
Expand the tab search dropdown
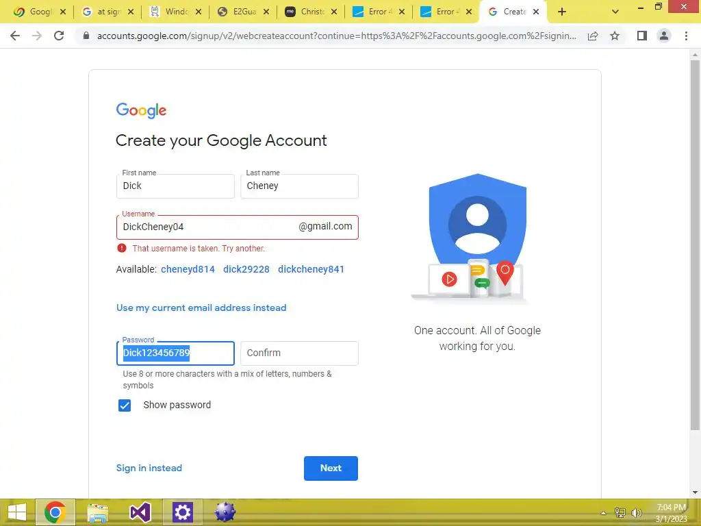pyautogui.click(x=615, y=12)
